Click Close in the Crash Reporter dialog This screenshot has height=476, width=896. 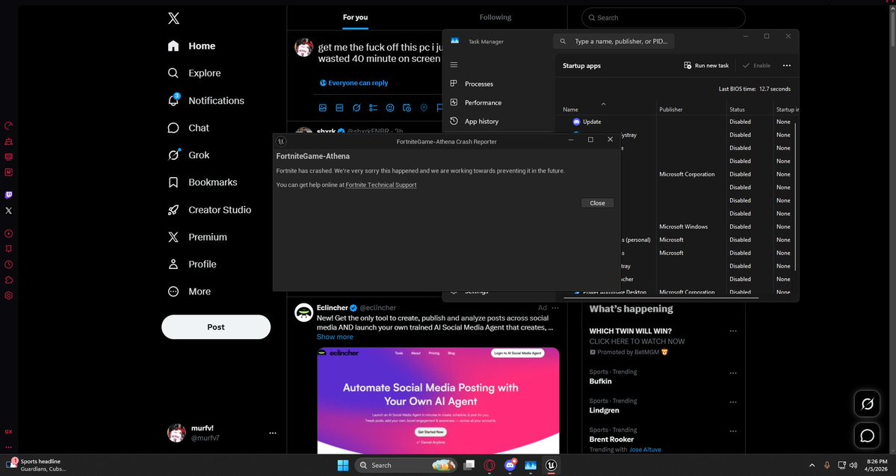point(597,203)
